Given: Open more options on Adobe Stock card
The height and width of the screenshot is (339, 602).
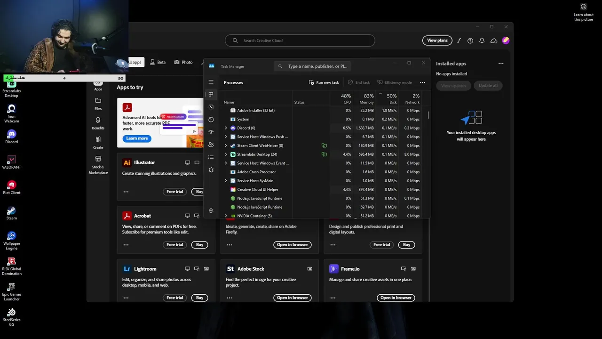Looking at the screenshot, I should pyautogui.click(x=230, y=298).
